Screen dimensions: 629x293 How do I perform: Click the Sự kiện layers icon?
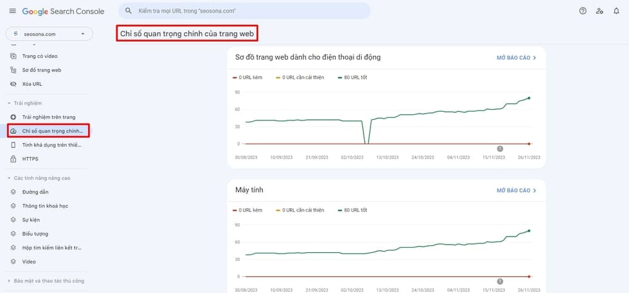tap(13, 220)
